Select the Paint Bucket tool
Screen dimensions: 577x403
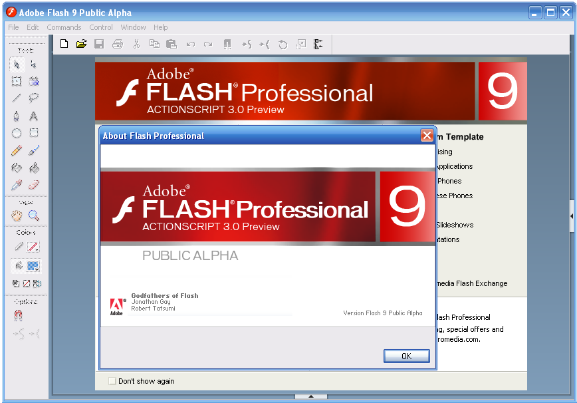click(33, 168)
